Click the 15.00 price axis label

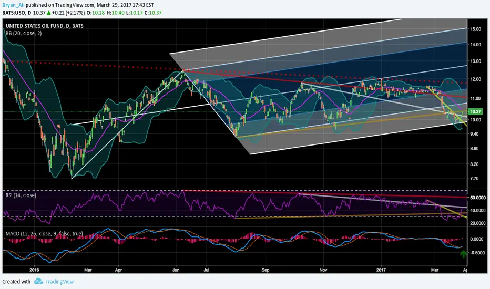[x=476, y=29]
